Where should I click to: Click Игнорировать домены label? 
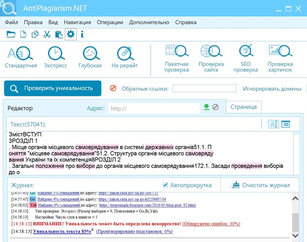coord(273,89)
